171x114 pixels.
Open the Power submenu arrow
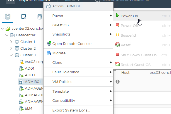111,16
